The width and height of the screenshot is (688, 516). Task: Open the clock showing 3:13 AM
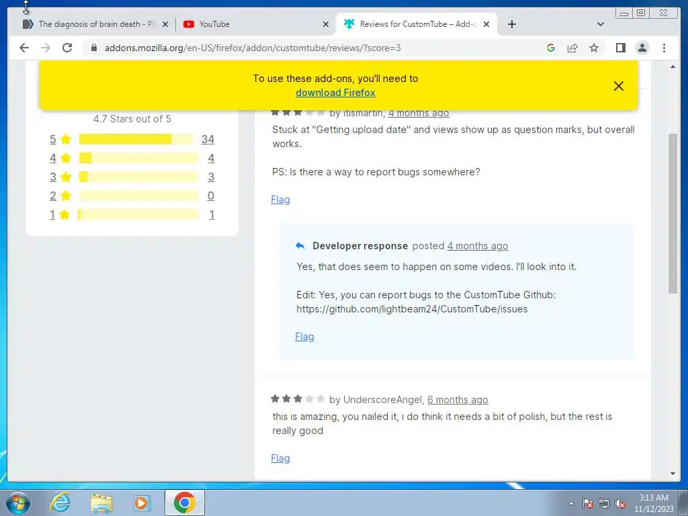tap(653, 503)
